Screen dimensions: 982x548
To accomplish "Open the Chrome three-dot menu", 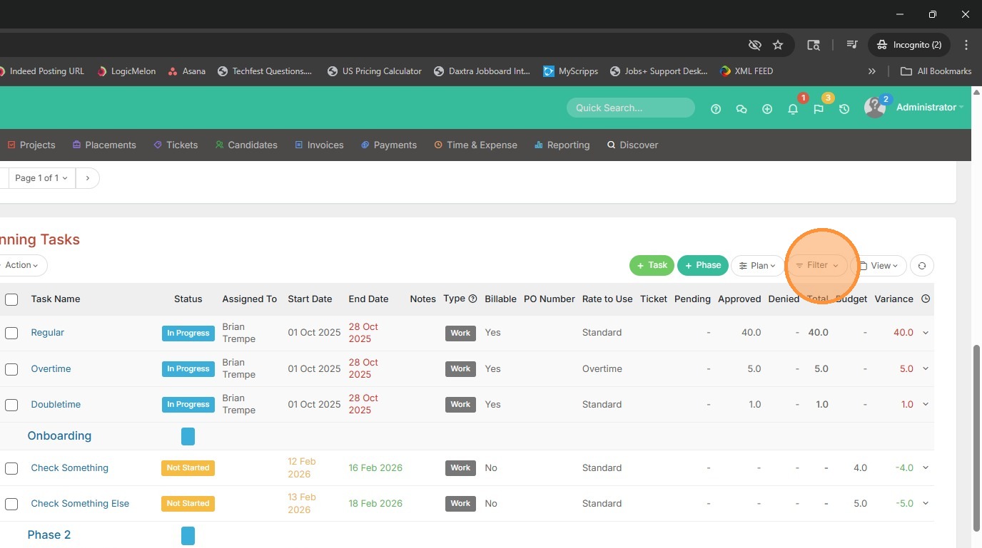I will pos(966,45).
